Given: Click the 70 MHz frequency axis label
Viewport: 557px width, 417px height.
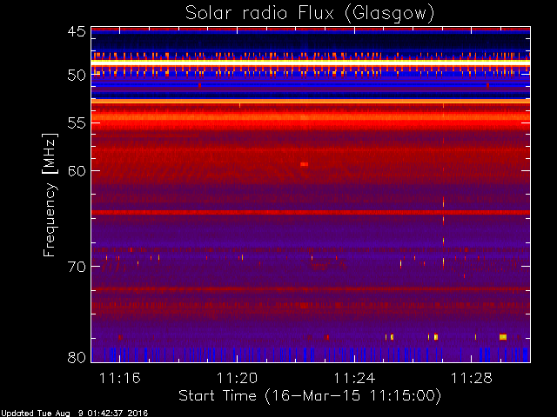Looking at the screenshot, I should pos(77,267).
